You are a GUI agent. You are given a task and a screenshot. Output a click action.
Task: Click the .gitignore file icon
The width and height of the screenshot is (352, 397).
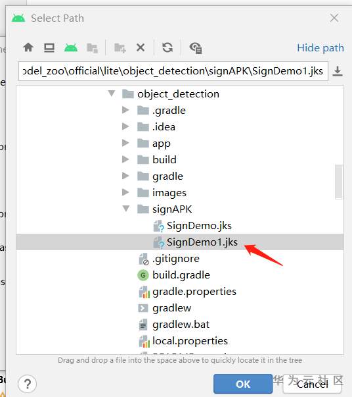(144, 259)
